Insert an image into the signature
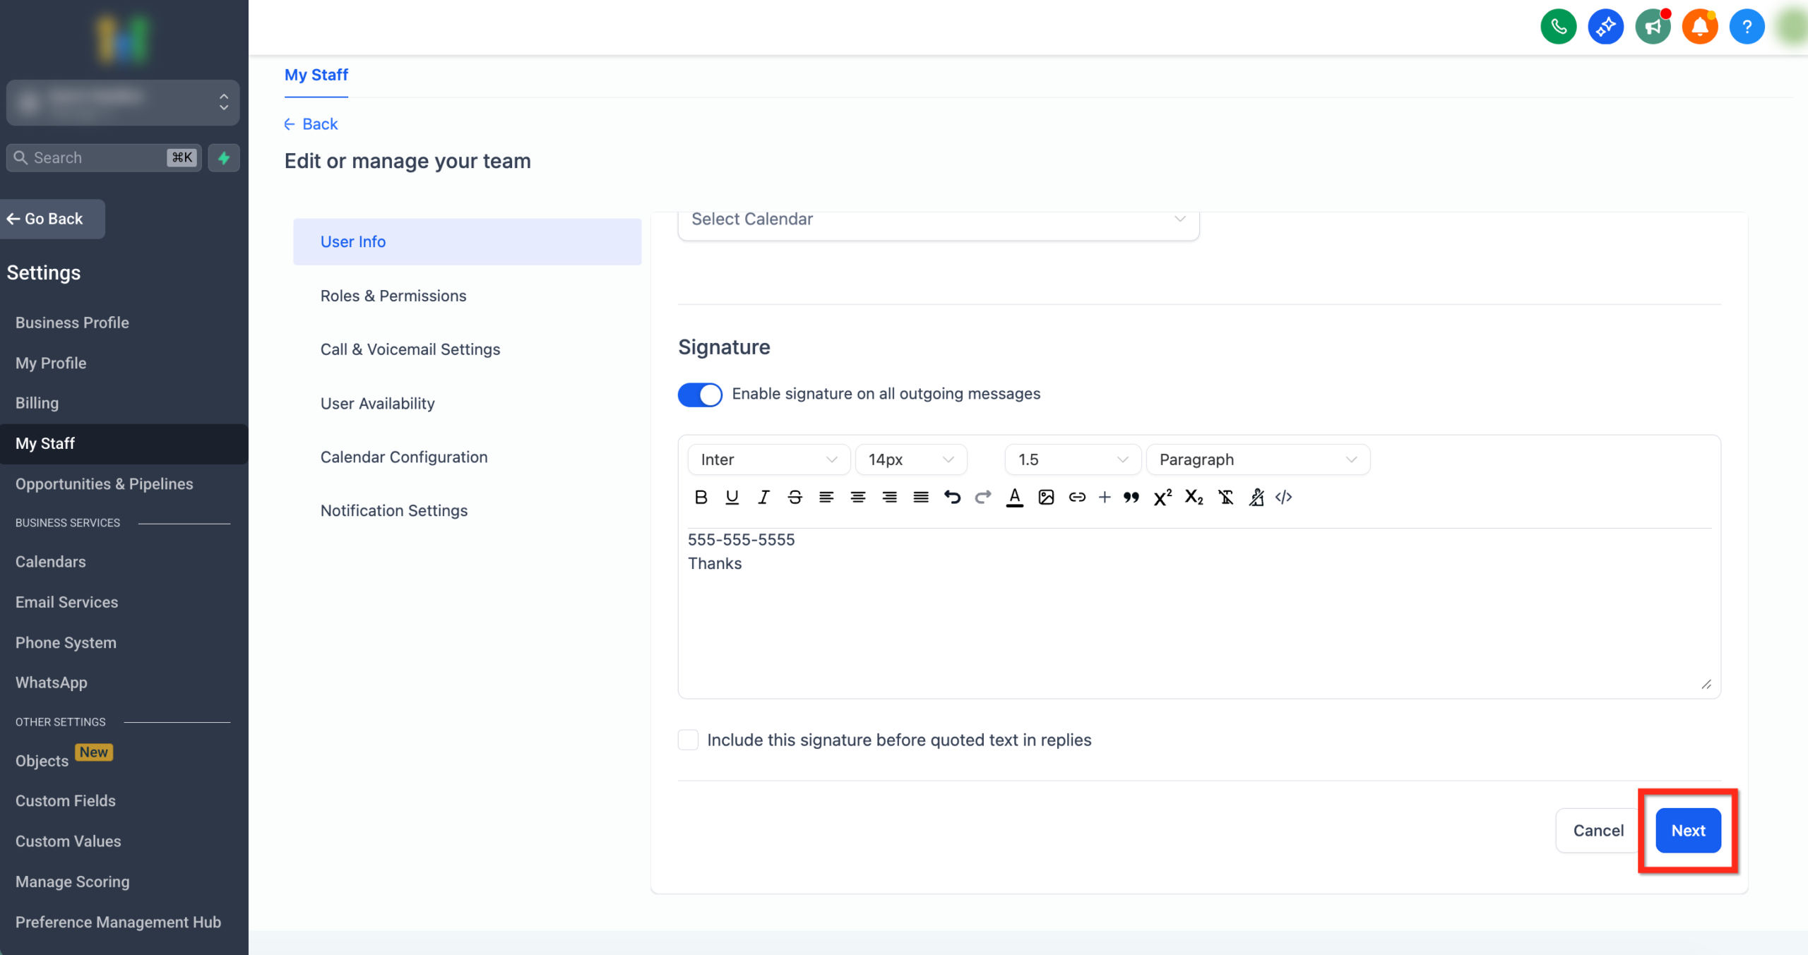Viewport: 1808px width, 955px height. (x=1045, y=497)
